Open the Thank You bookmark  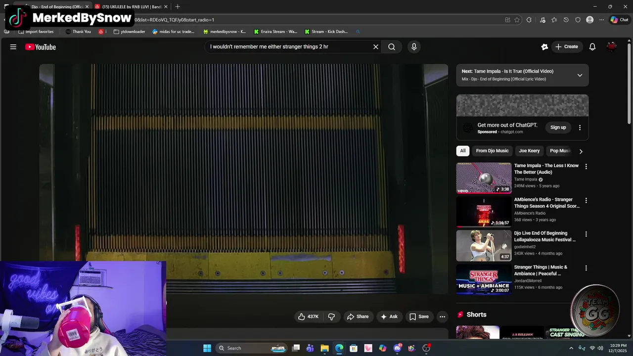pyautogui.click(x=78, y=32)
